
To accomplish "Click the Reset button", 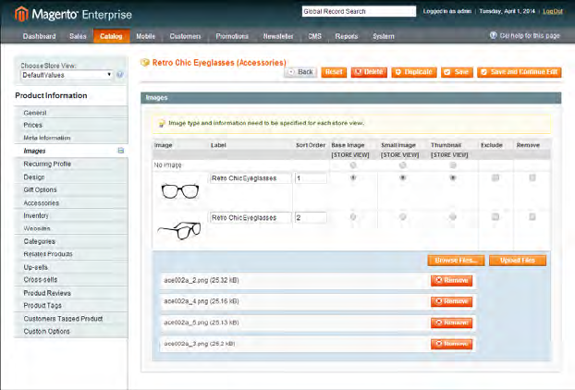I will (x=334, y=72).
